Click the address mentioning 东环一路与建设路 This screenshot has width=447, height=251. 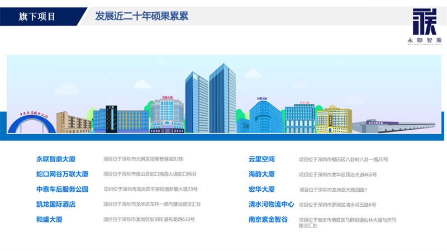coord(152,204)
